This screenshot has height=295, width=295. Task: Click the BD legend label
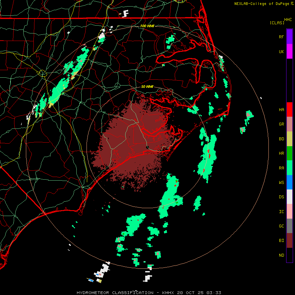pyautogui.click(x=281, y=139)
